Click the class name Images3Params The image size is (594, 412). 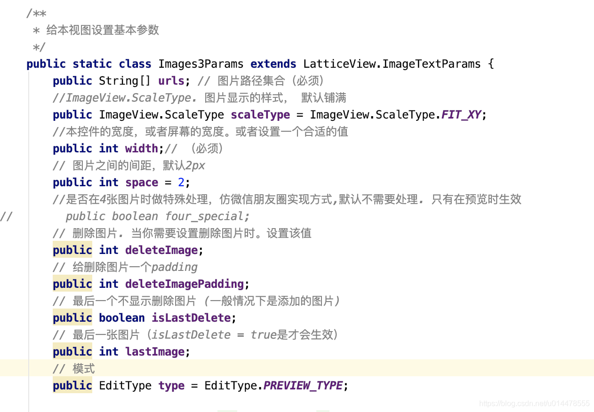point(201,64)
